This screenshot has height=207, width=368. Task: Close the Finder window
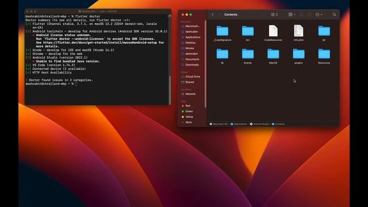coord(183,14)
